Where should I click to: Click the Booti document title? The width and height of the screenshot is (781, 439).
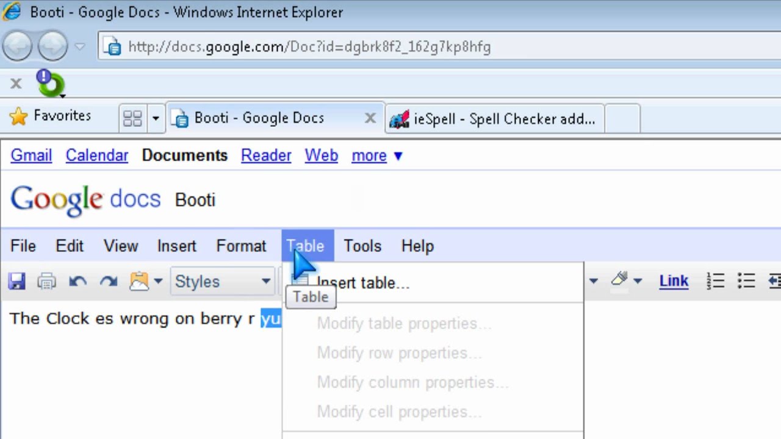[x=195, y=200]
